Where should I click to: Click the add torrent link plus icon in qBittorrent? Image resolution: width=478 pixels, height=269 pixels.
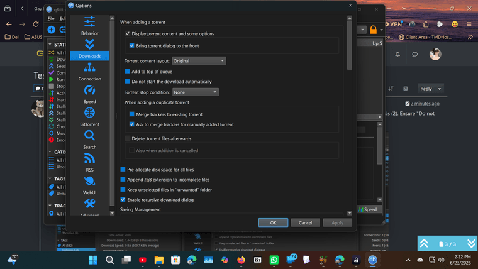coord(51,30)
